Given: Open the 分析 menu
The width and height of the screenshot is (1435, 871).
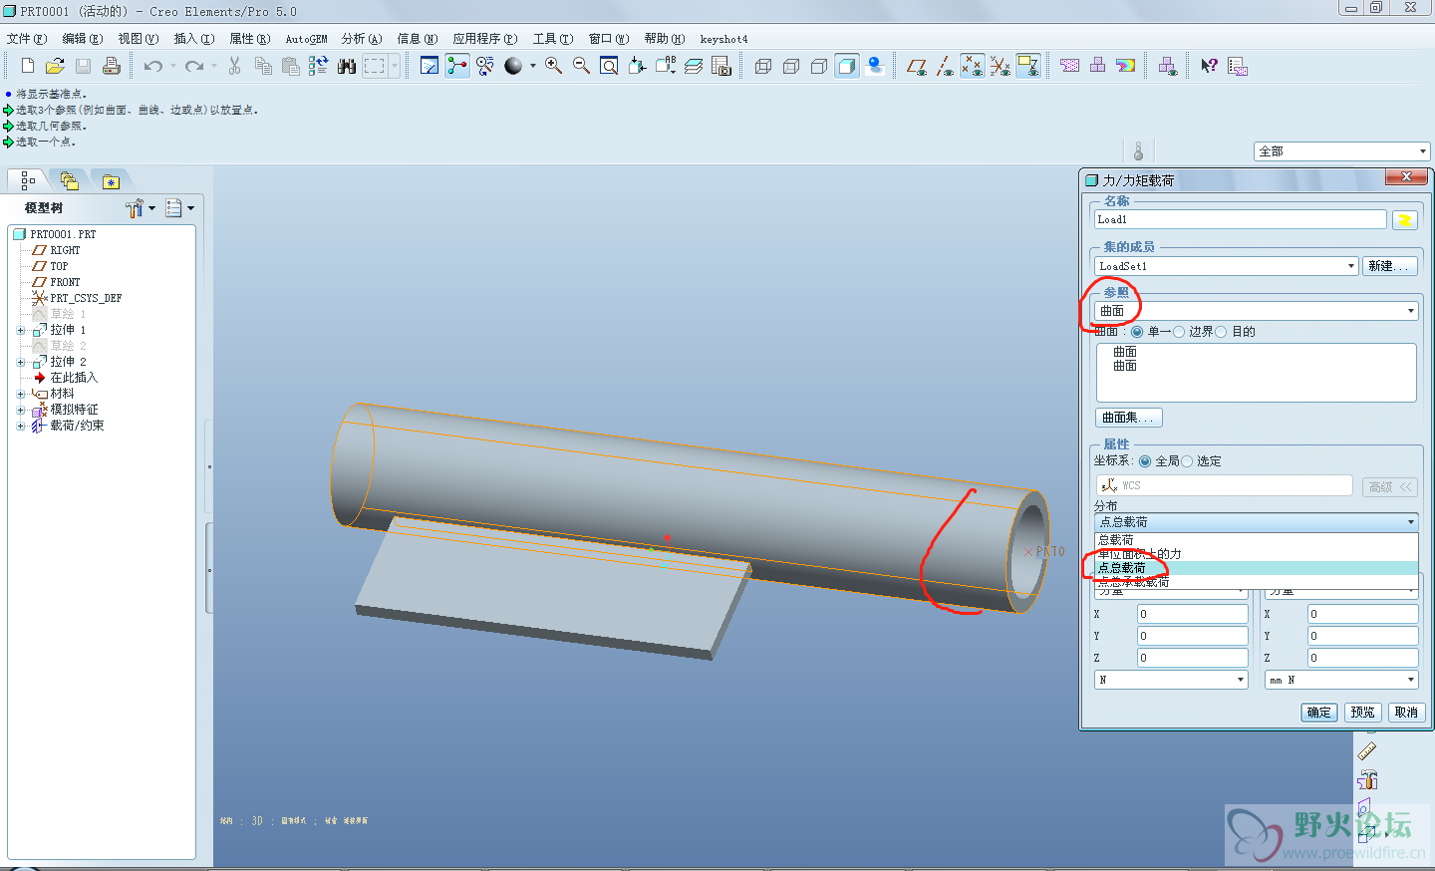Looking at the screenshot, I should tap(361, 39).
